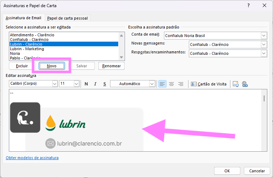Align signature text right
Viewport: 273px width, 178px height.
[181, 84]
